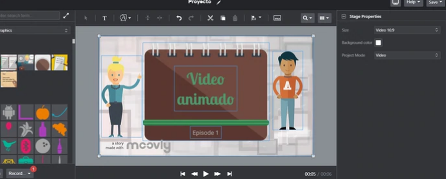The width and height of the screenshot is (446, 179).
Task: Click the library search term field
Action: (29, 16)
